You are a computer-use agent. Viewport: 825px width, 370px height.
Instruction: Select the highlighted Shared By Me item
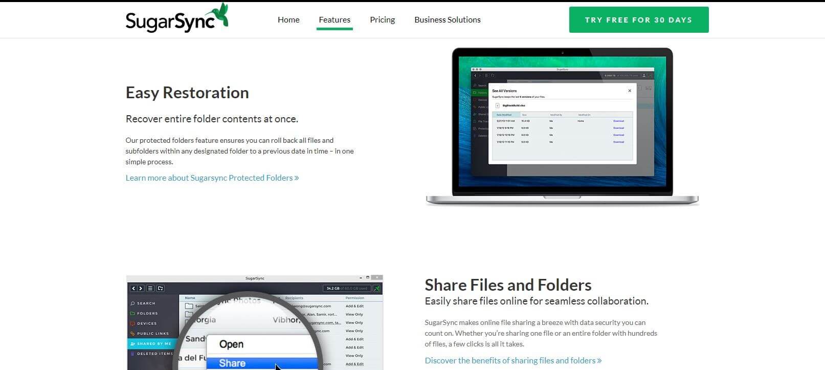pyautogui.click(x=153, y=344)
